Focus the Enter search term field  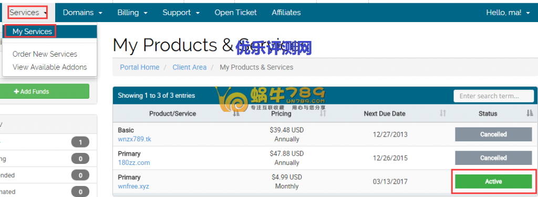pos(494,96)
